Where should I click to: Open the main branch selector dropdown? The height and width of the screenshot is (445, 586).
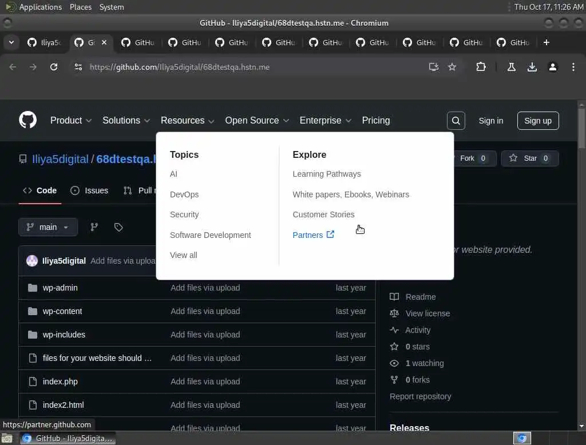coord(48,227)
